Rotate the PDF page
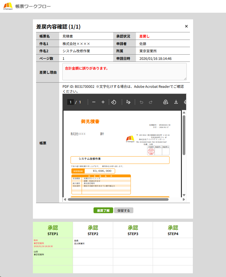226x277 pixels. point(114,102)
